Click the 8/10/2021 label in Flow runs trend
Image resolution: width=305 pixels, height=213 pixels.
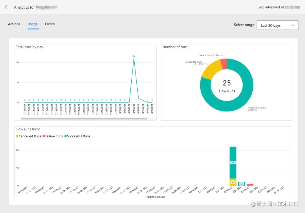point(279,190)
